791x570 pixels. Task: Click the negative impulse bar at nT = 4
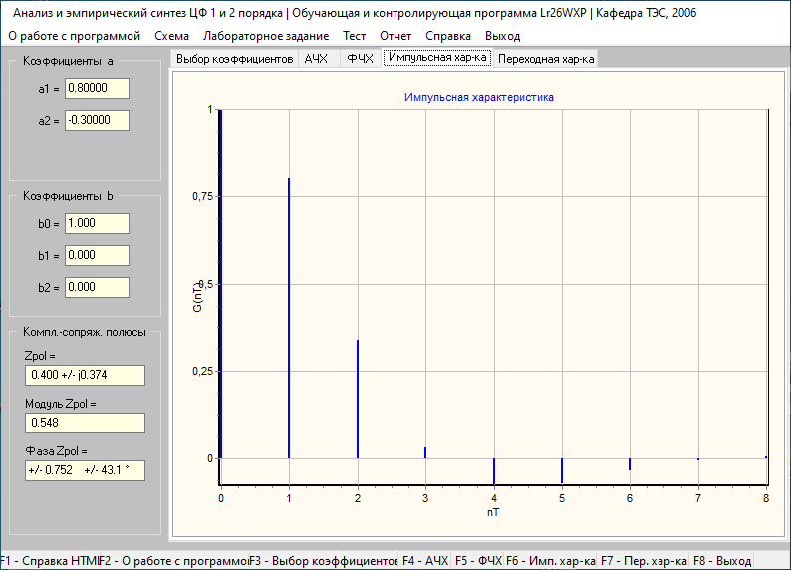point(494,471)
